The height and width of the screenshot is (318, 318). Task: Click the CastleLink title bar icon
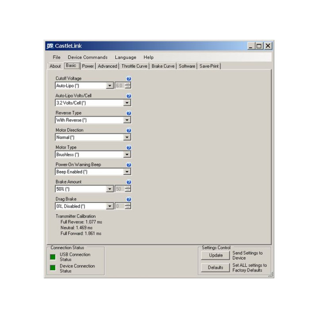pyautogui.click(x=50, y=46)
